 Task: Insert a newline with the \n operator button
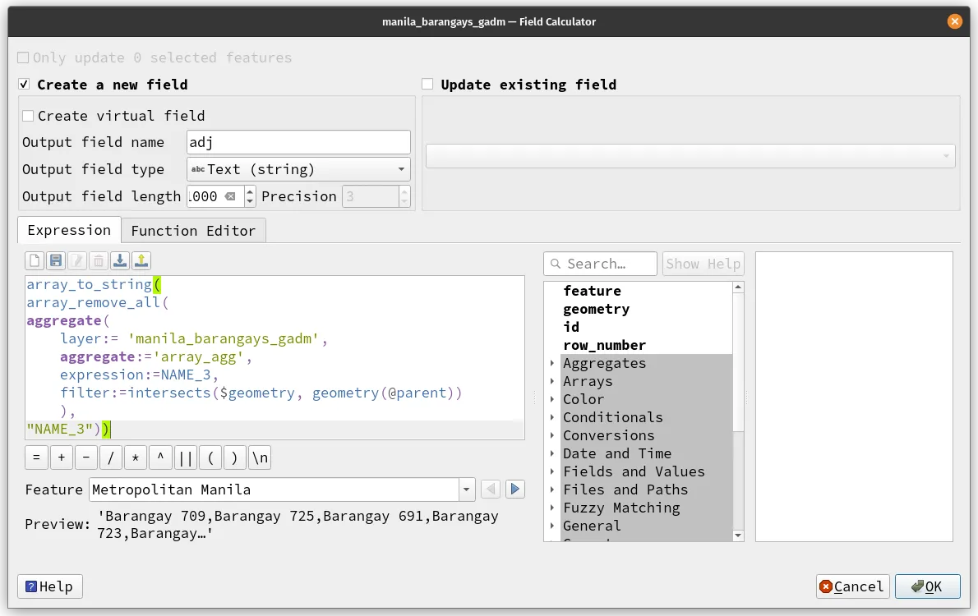(259, 457)
